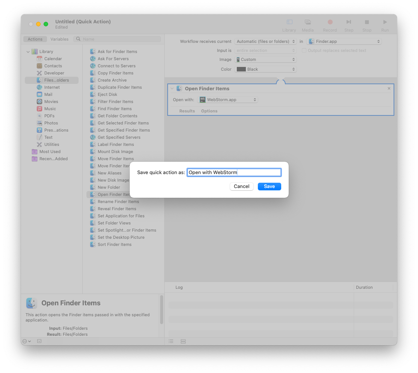Click Cancel in the save dialog
Image resolution: width=418 pixels, height=373 pixels.
click(x=242, y=186)
